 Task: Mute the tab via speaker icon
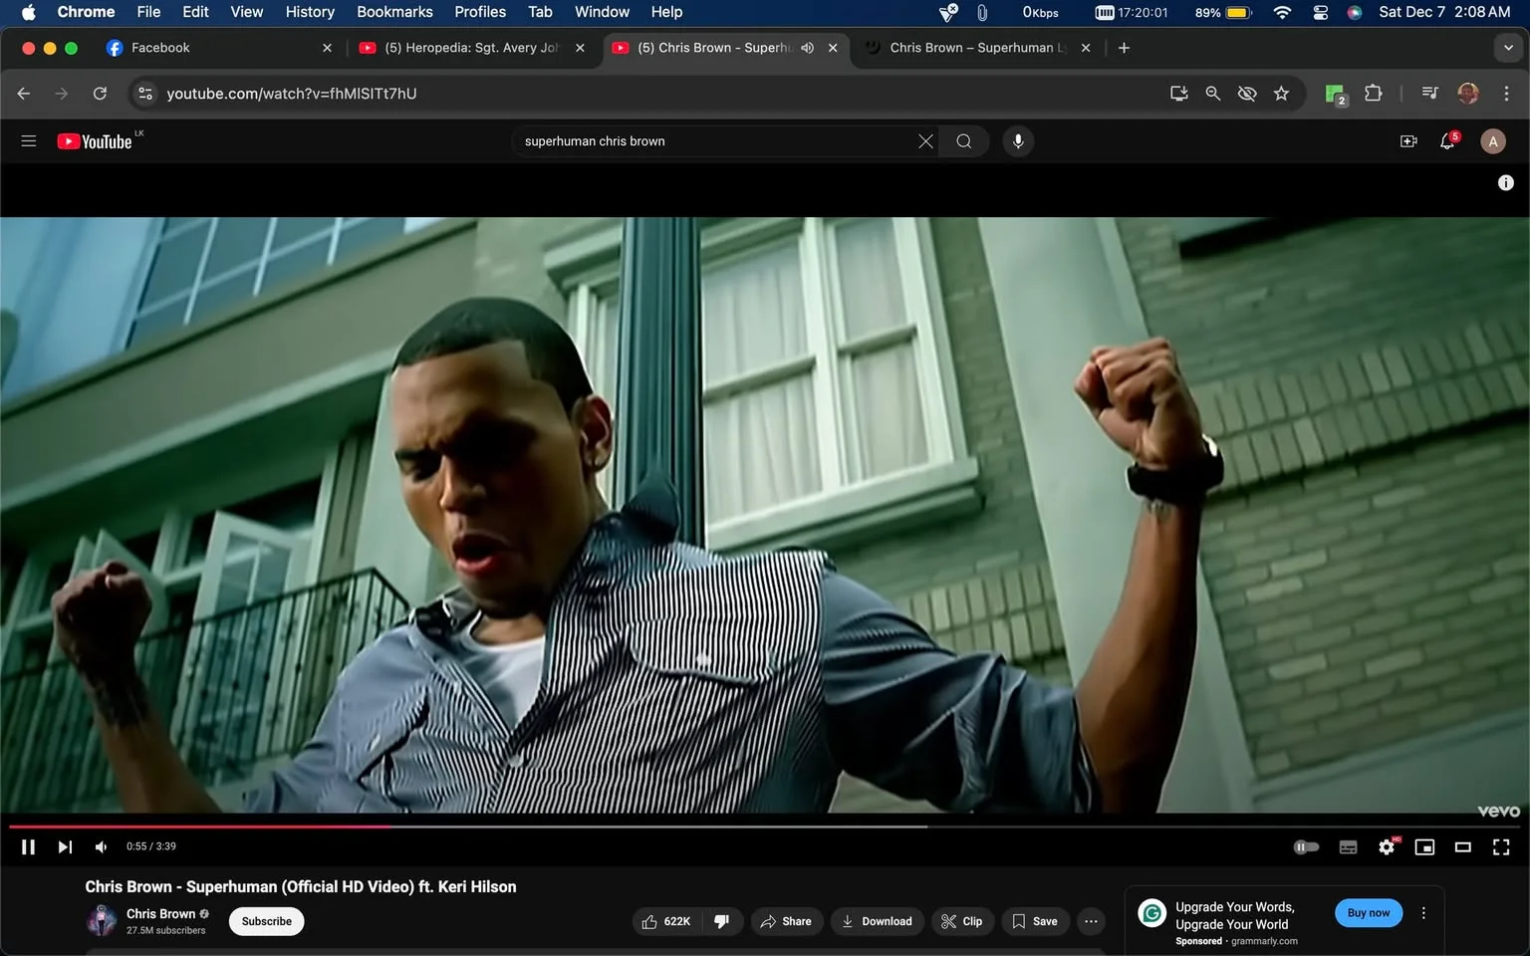[807, 48]
